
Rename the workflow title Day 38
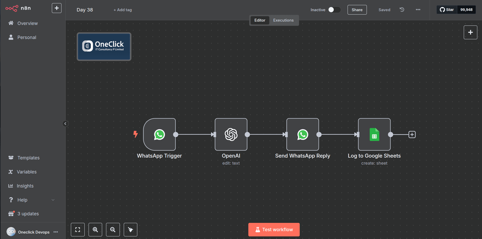coord(85,10)
